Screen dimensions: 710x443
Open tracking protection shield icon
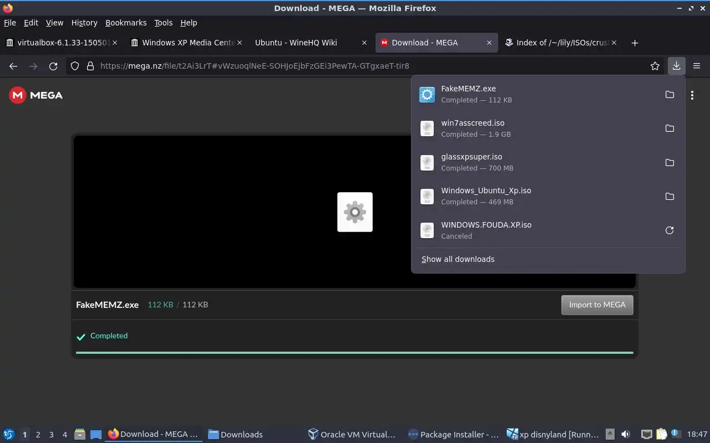click(75, 66)
